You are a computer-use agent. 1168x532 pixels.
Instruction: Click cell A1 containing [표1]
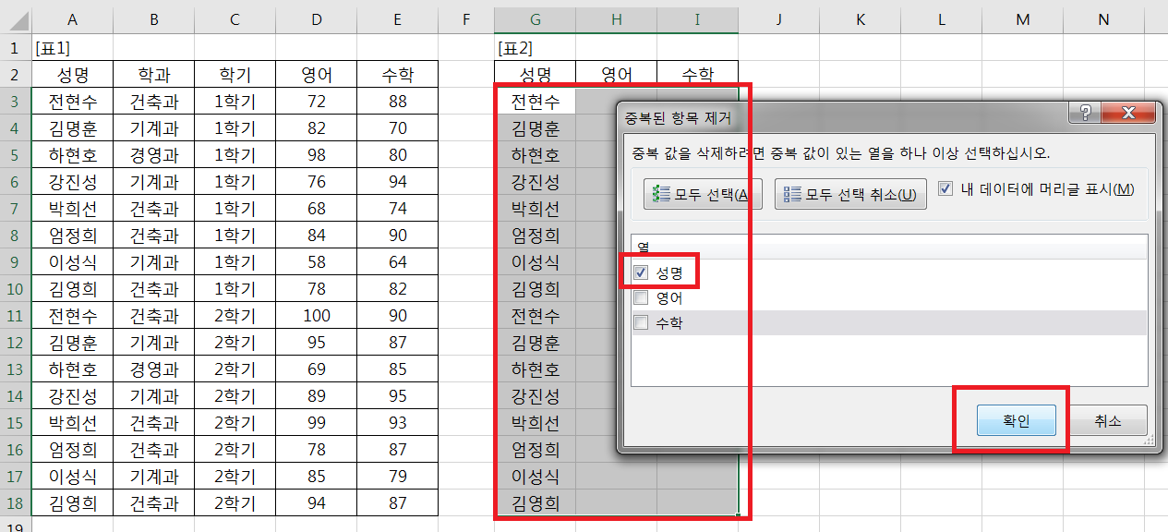72,48
